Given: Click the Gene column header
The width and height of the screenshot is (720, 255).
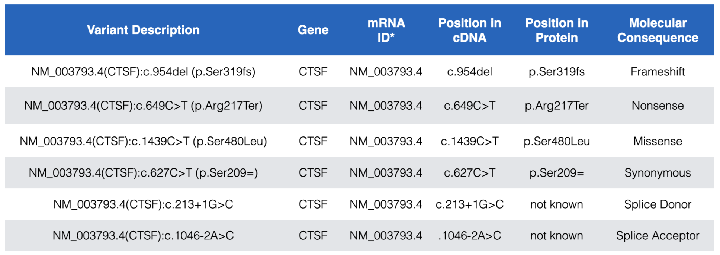Looking at the screenshot, I should 313,30.
